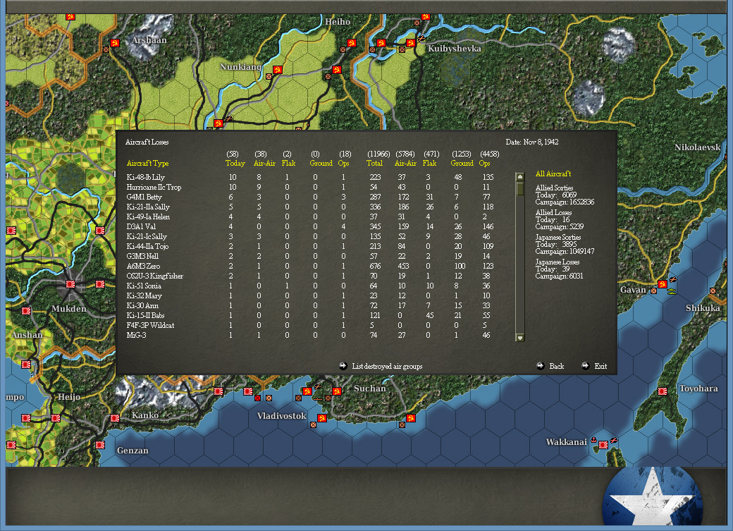Screen dimensions: 733x531
Task: Select the unit icon near Nunkiang
Action: (277, 69)
